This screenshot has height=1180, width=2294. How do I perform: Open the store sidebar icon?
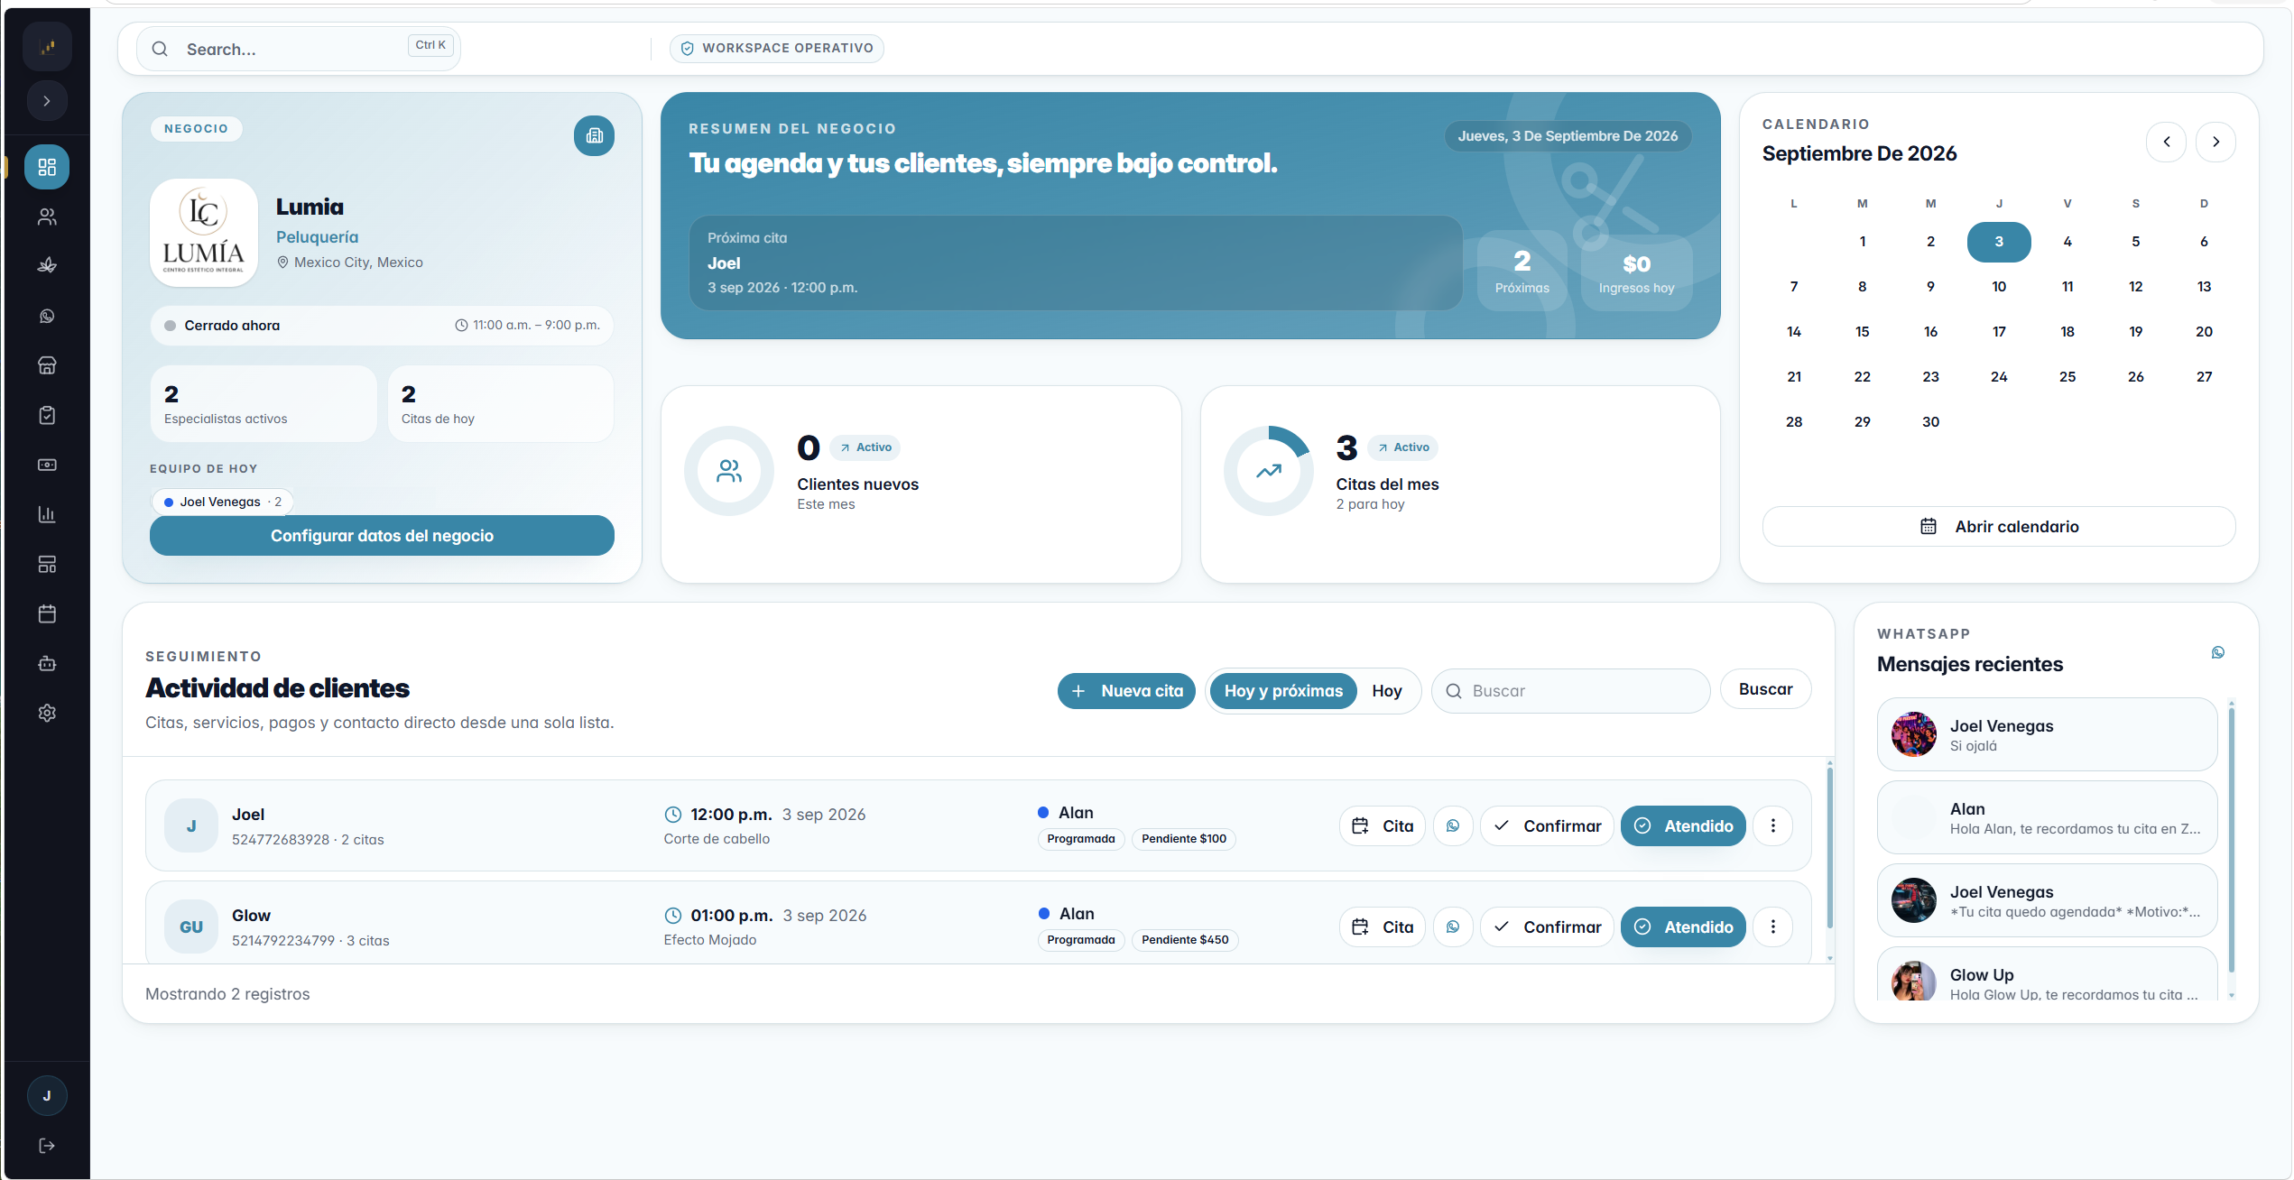(47, 365)
